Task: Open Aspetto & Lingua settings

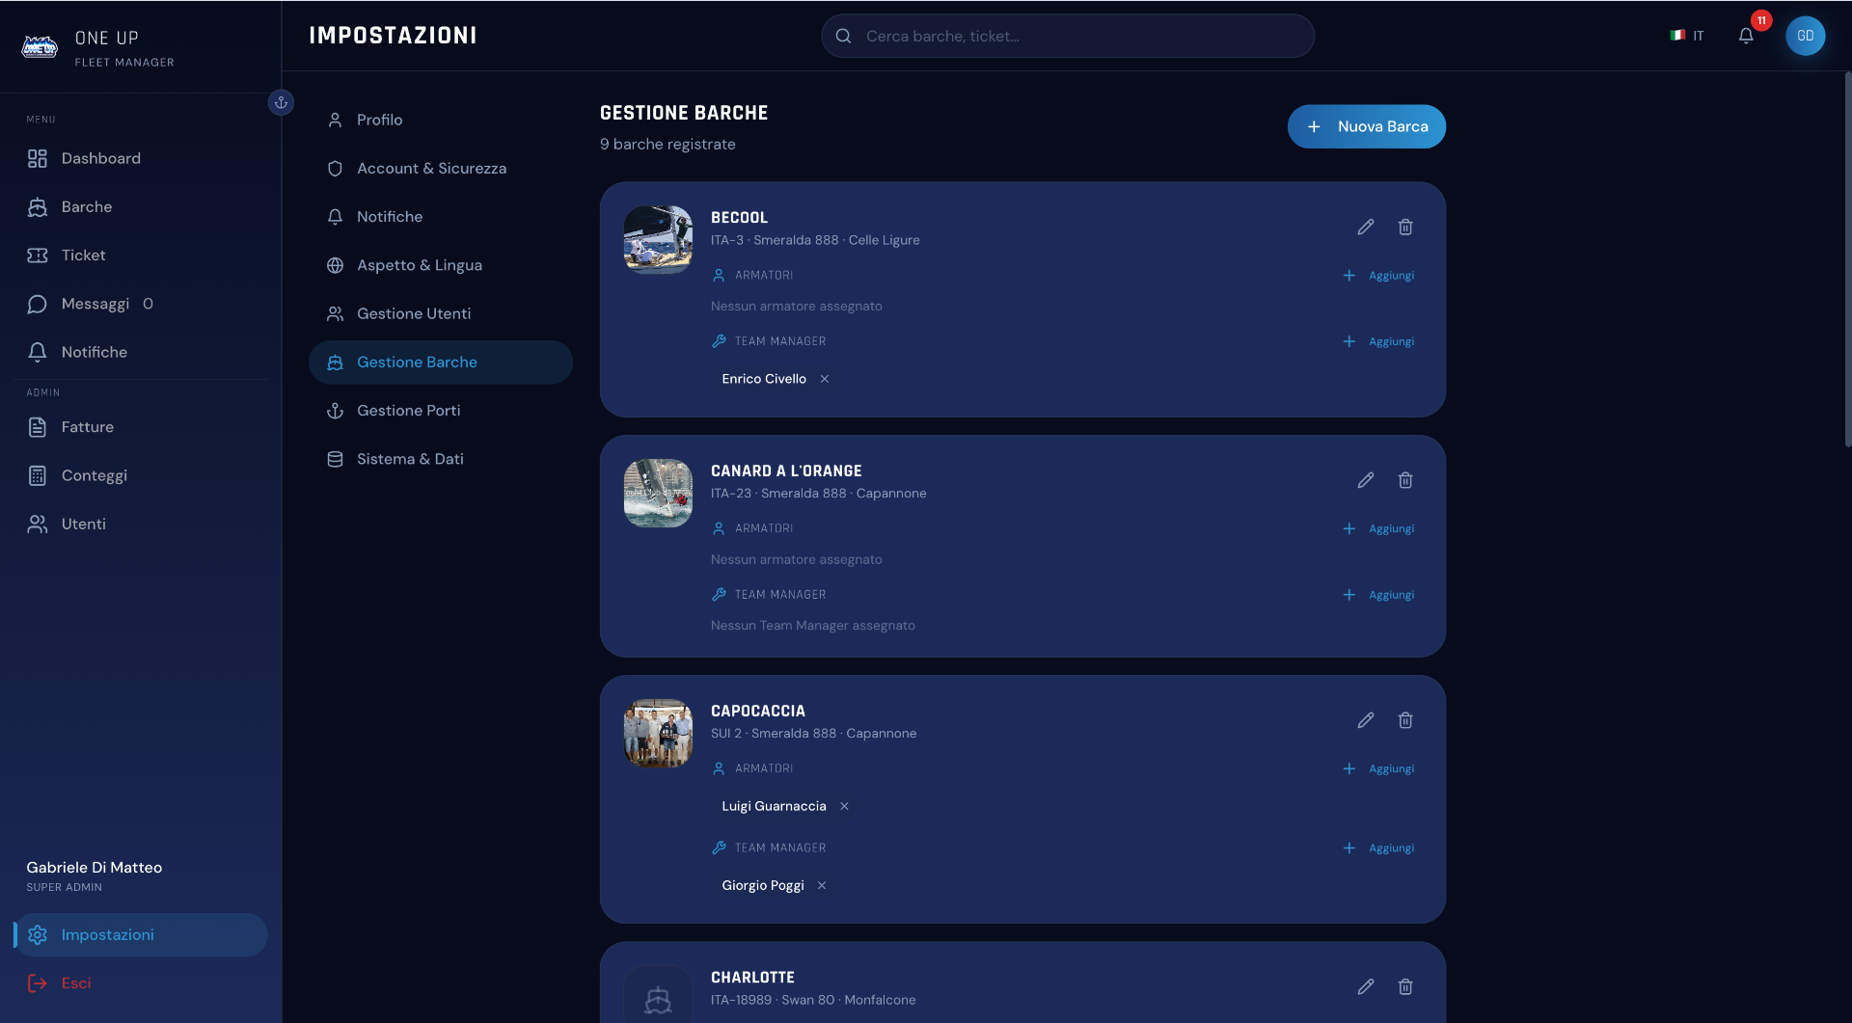Action: pos(441,265)
